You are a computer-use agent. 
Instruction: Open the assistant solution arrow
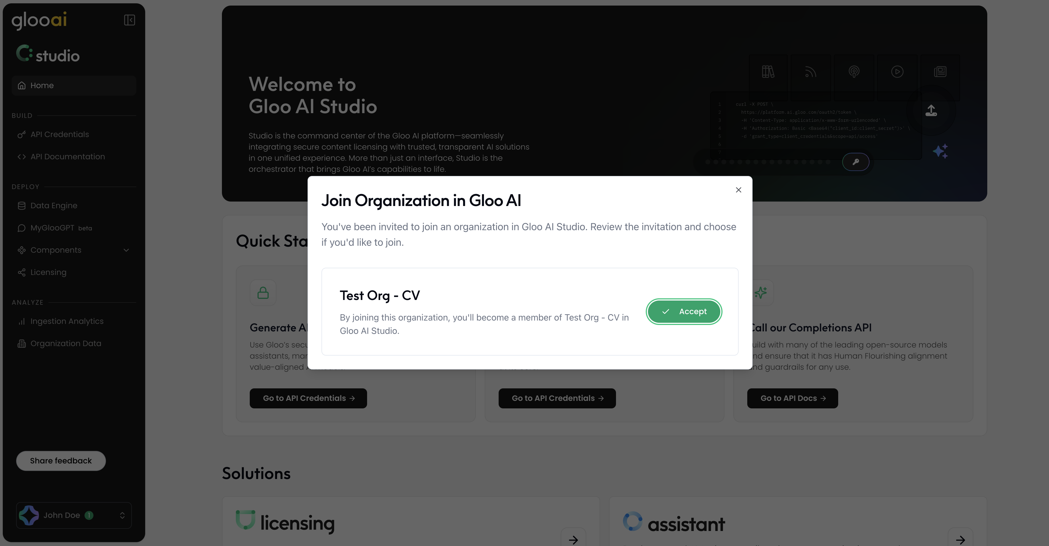pyautogui.click(x=961, y=540)
